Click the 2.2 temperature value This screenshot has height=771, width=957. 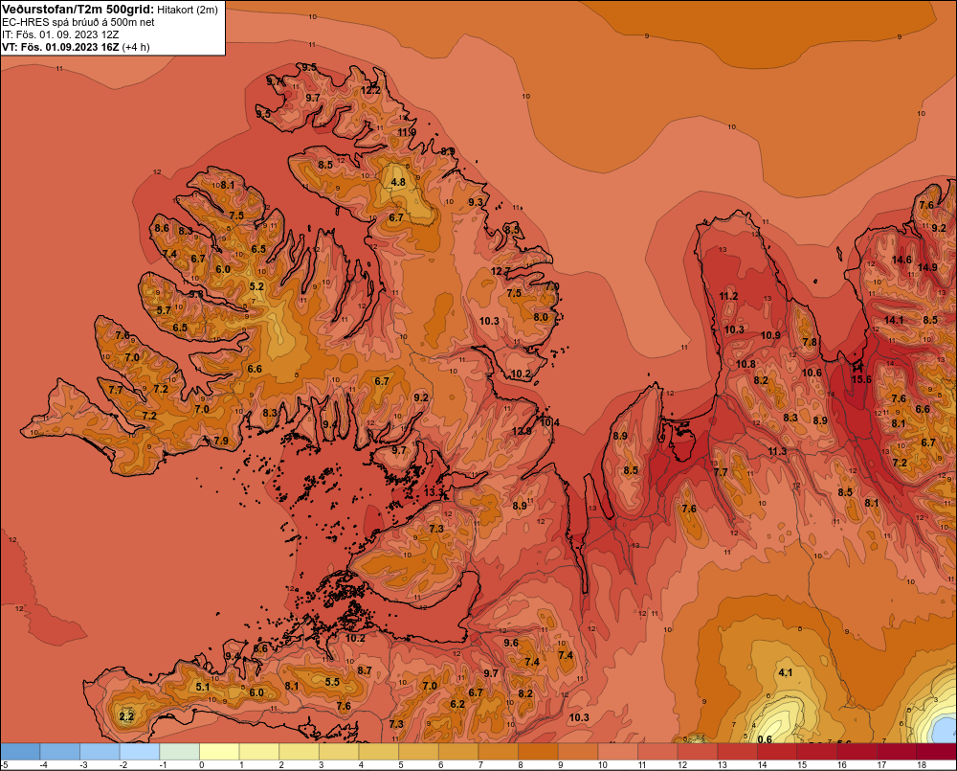[126, 716]
